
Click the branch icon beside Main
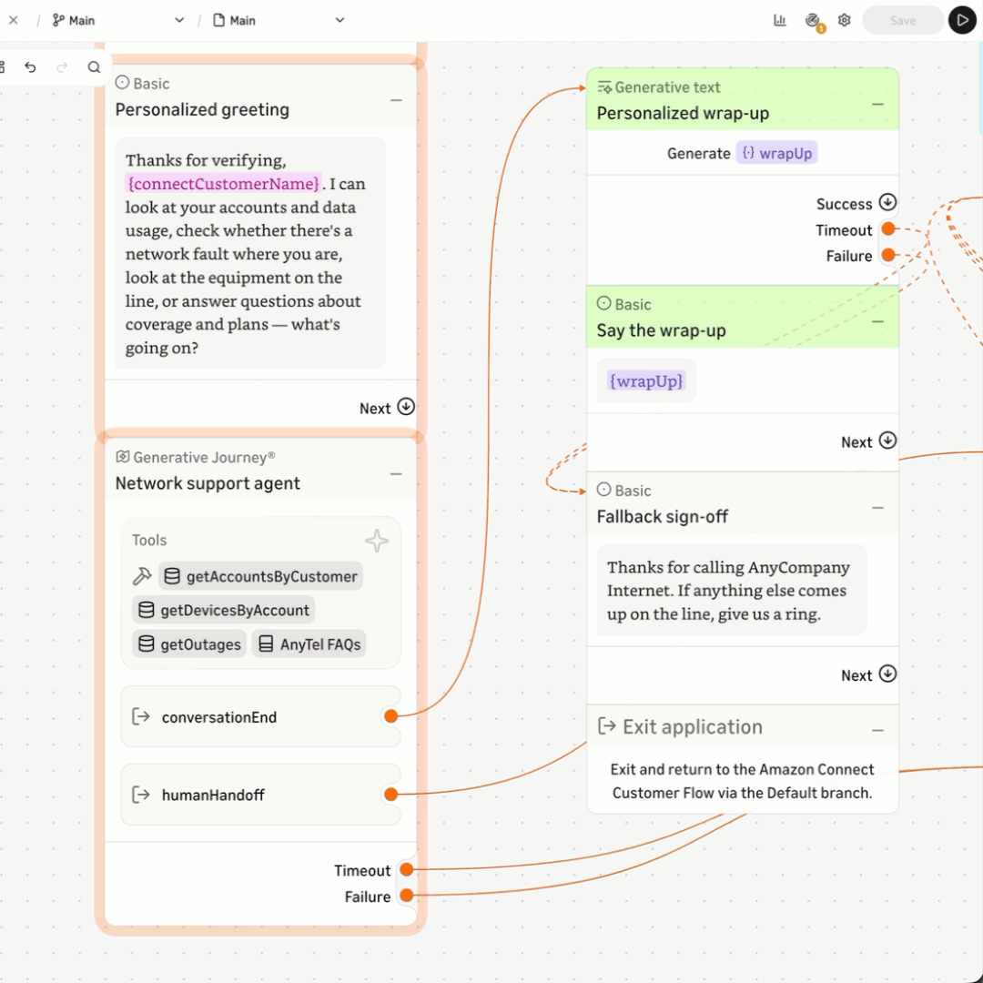(58, 20)
